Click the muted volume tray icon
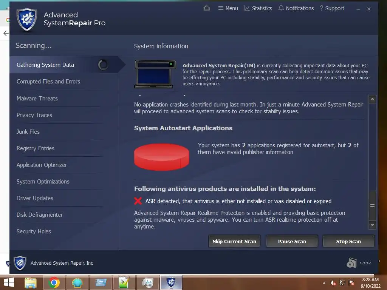This screenshot has height=290, width=387. (x=333, y=283)
